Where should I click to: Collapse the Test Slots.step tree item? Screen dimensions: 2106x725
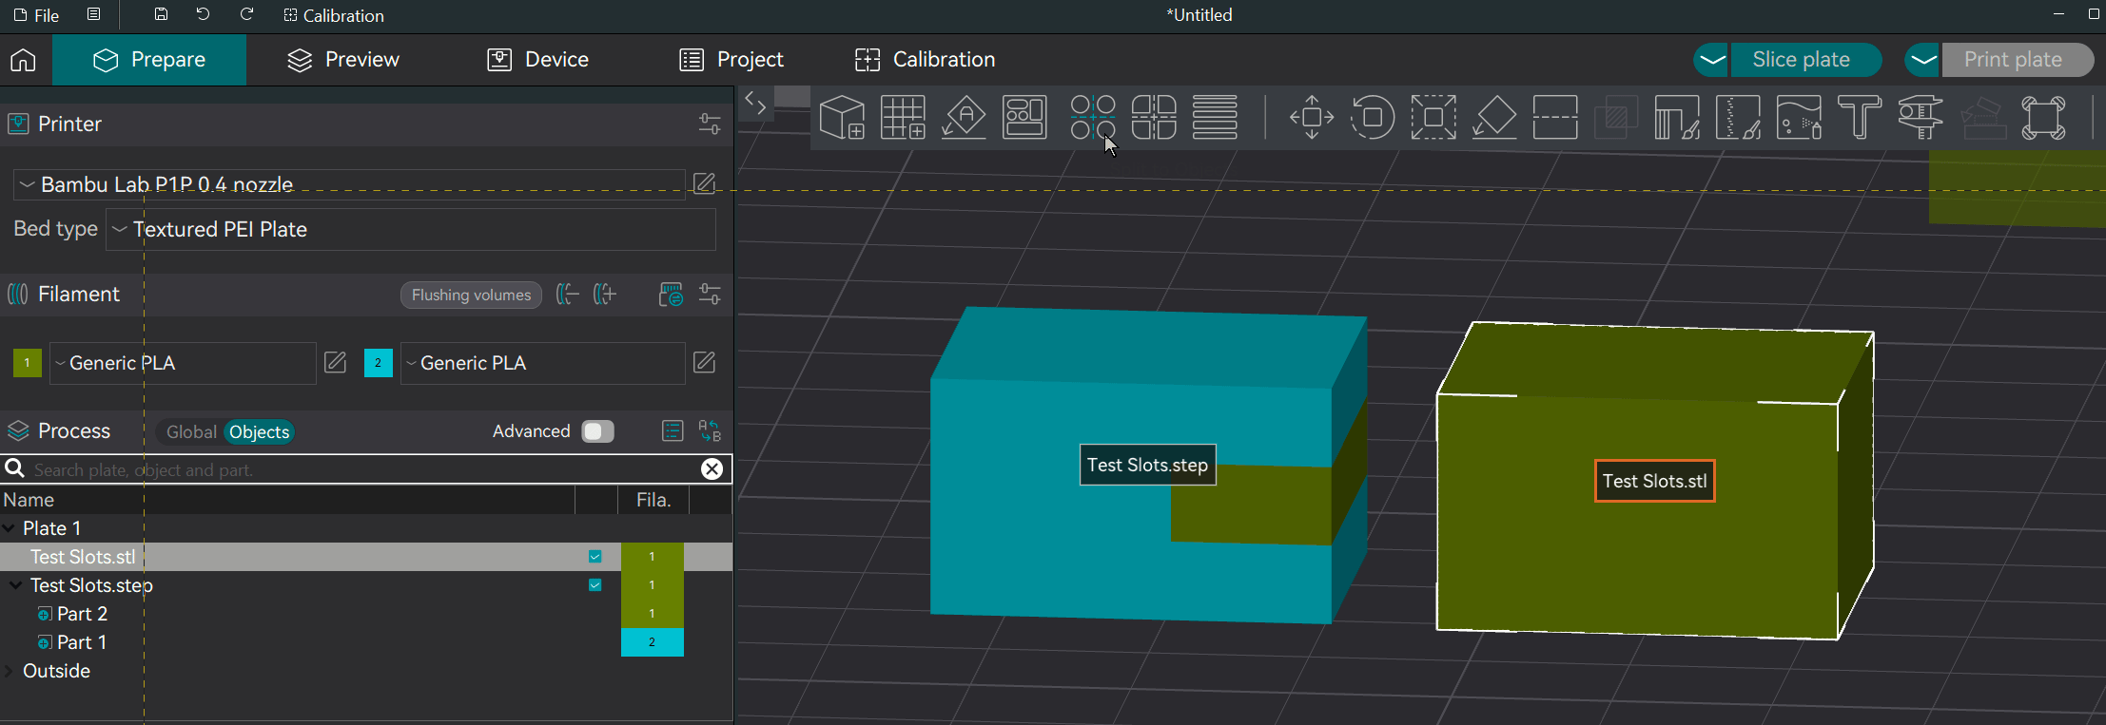pyautogui.click(x=15, y=585)
